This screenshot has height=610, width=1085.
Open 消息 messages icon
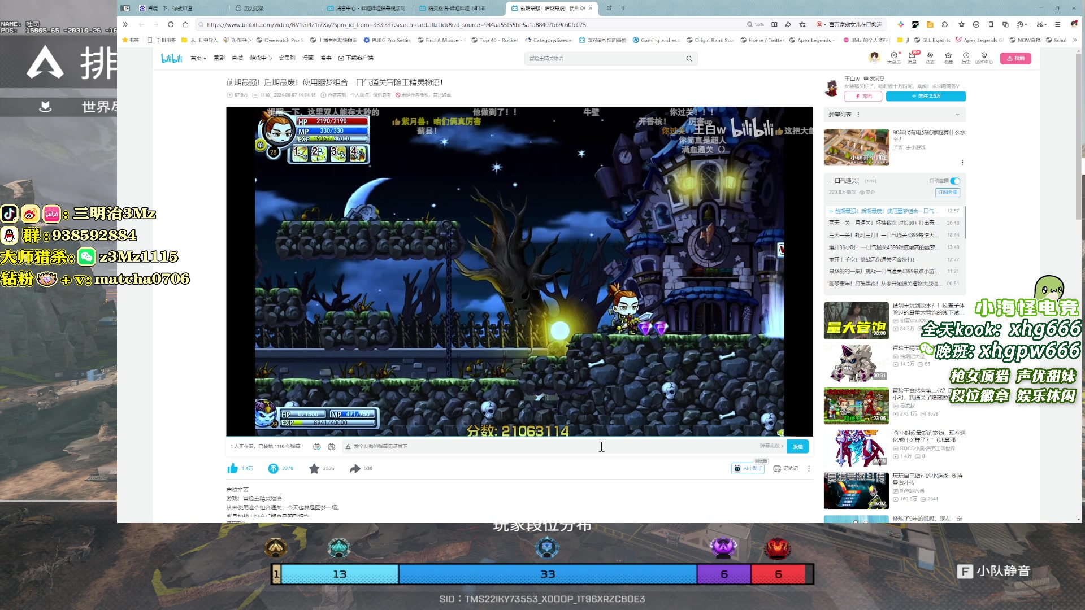[912, 58]
